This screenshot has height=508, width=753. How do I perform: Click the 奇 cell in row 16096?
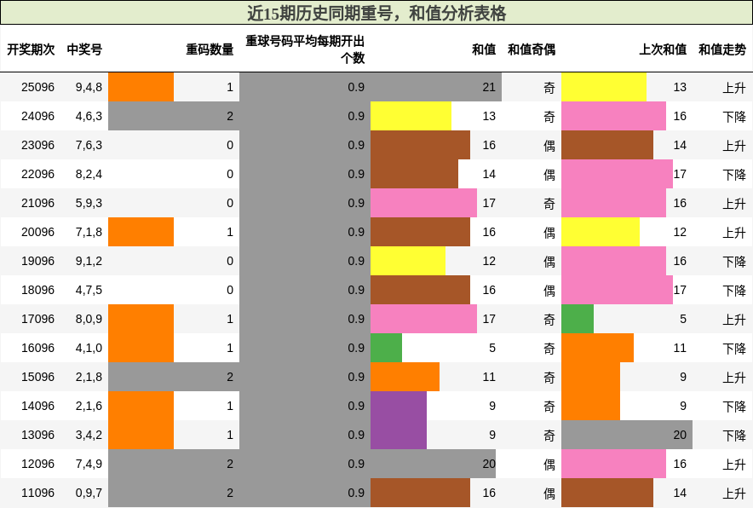coord(548,348)
